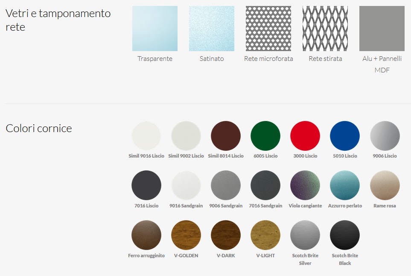411x276 pixels.
Task: Select the Scotch Brite Silver swatch
Action: click(305, 235)
